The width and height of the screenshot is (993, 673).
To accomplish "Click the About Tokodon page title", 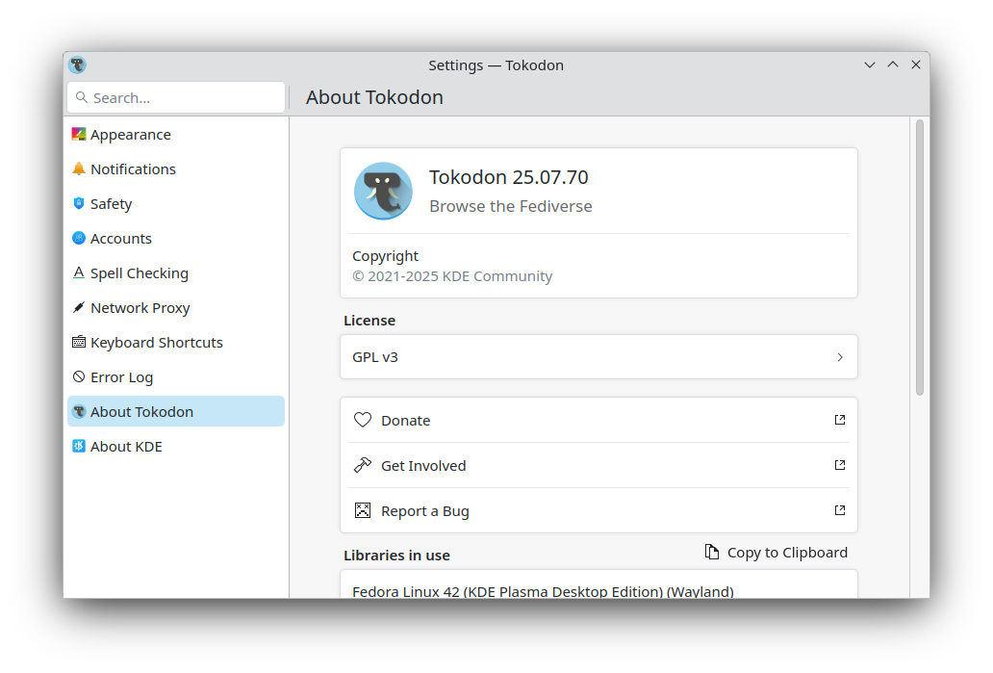I will (x=374, y=97).
